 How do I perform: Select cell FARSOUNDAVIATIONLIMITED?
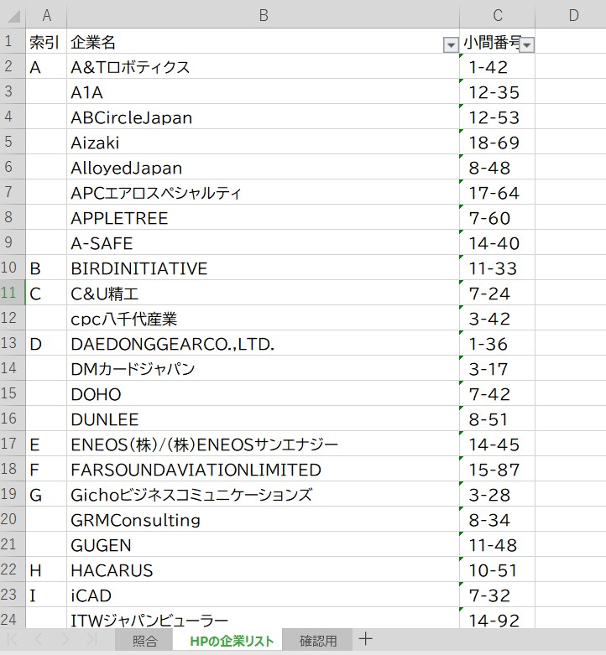pos(264,469)
